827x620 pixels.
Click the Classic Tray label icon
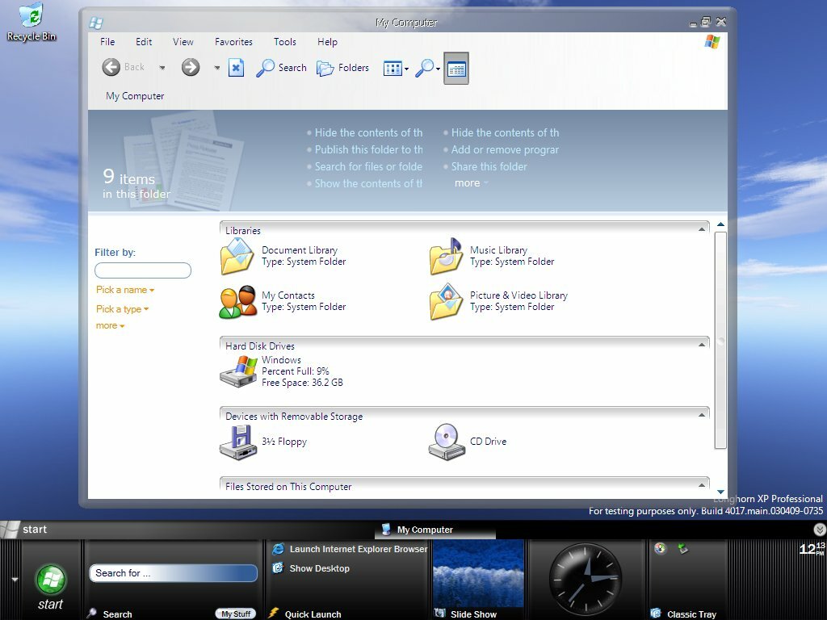(656, 614)
